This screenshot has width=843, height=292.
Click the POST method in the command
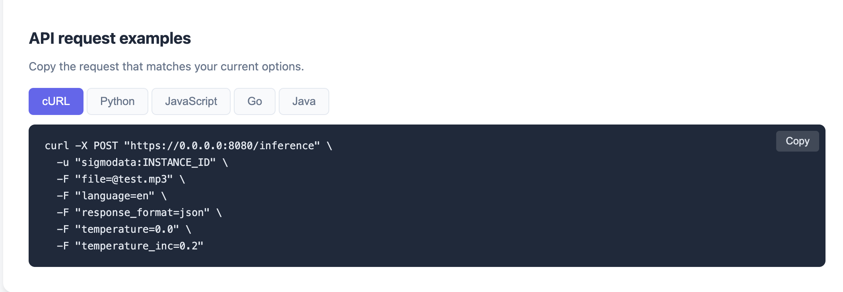[106, 146]
